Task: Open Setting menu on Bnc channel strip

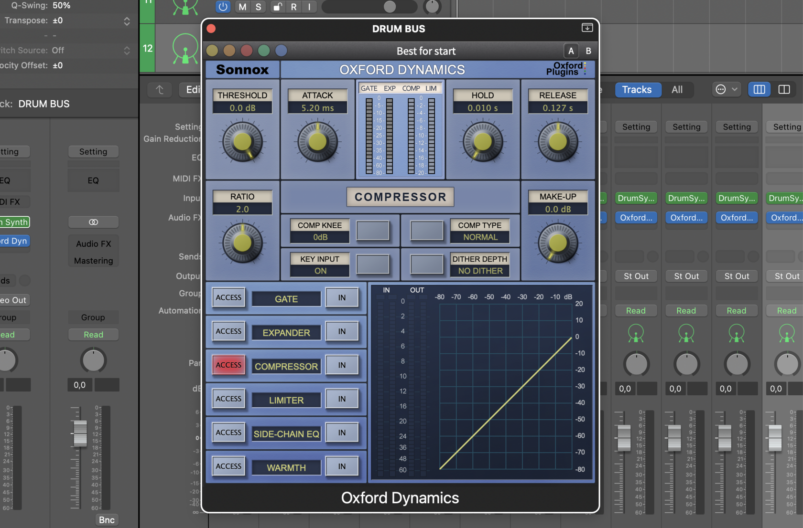Action: (x=93, y=151)
